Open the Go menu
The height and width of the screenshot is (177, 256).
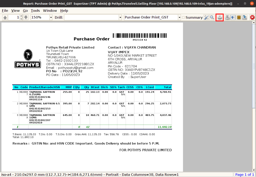pyautogui.click(x=25, y=10)
